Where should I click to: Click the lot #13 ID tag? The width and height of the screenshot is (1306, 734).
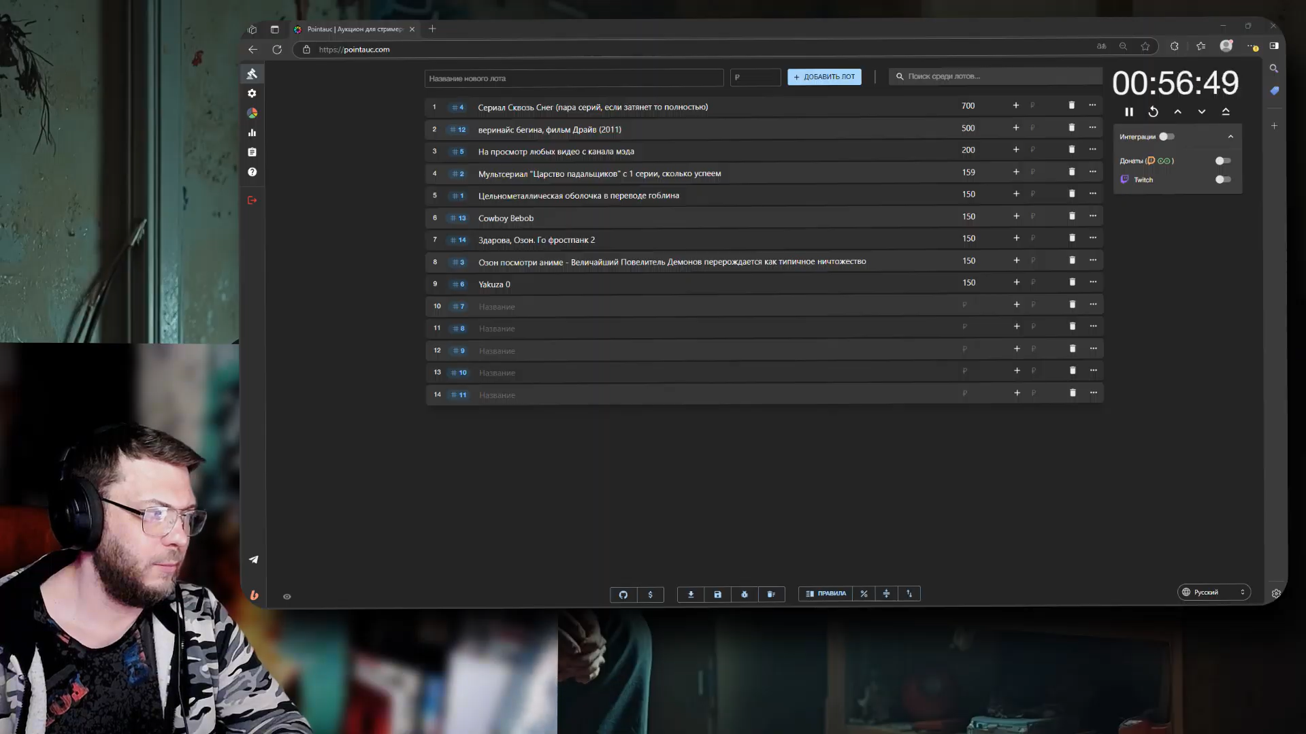coord(458,218)
